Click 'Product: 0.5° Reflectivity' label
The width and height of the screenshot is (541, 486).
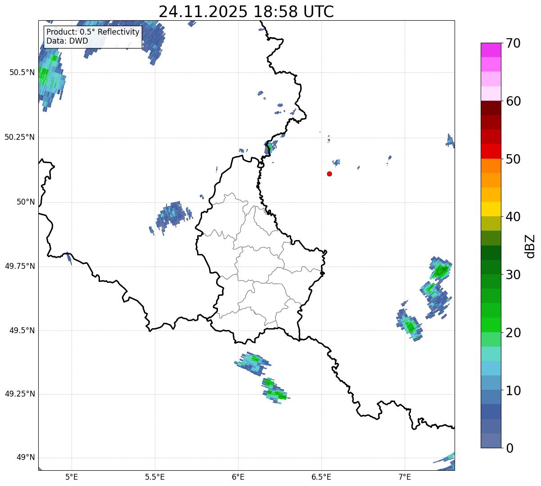coord(93,32)
